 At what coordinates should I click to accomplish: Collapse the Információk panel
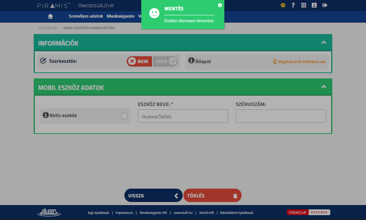coord(324,42)
